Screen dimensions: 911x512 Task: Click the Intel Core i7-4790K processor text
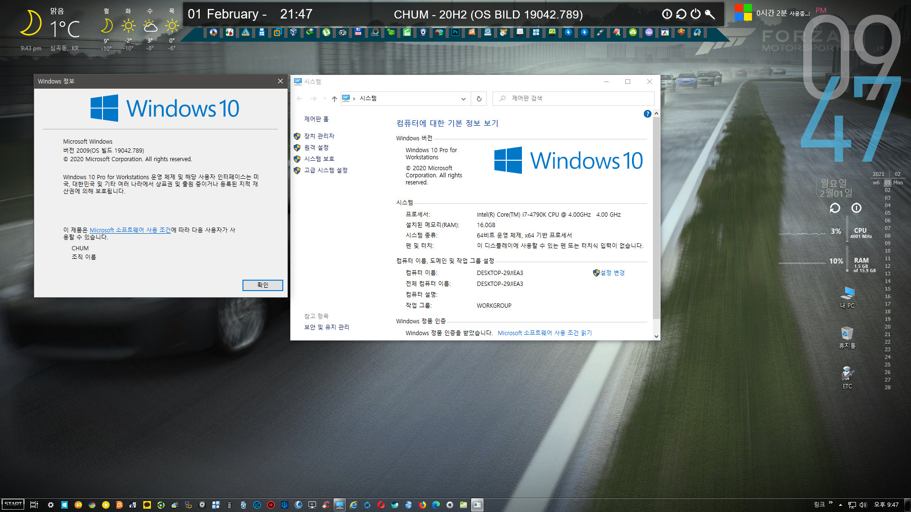[x=548, y=215]
